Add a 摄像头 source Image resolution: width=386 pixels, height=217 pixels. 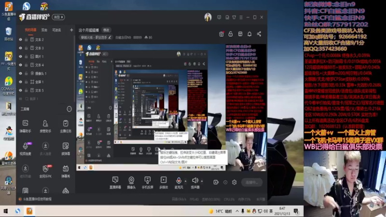click(x=131, y=183)
